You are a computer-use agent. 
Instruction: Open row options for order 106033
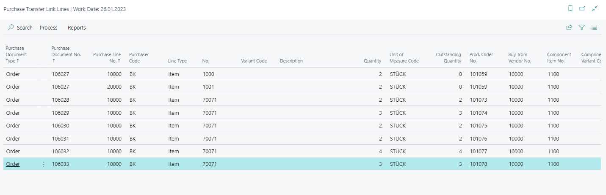[x=44, y=164]
